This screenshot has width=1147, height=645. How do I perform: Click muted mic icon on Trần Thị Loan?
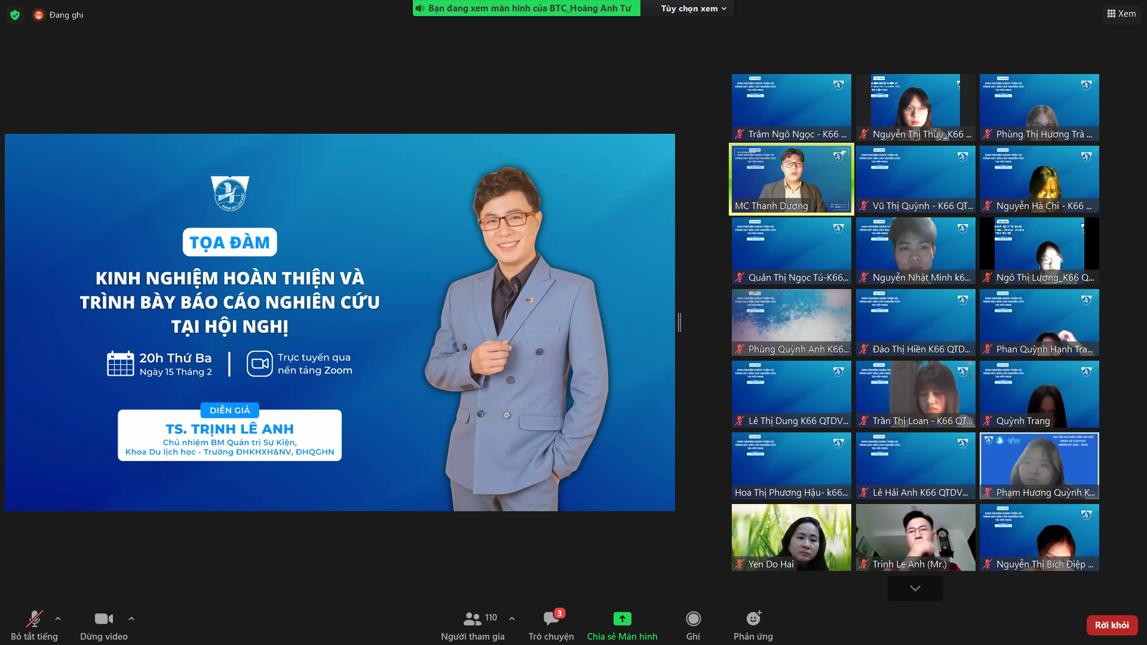864,421
